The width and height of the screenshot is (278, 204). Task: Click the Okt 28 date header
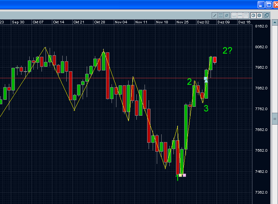click(x=100, y=22)
